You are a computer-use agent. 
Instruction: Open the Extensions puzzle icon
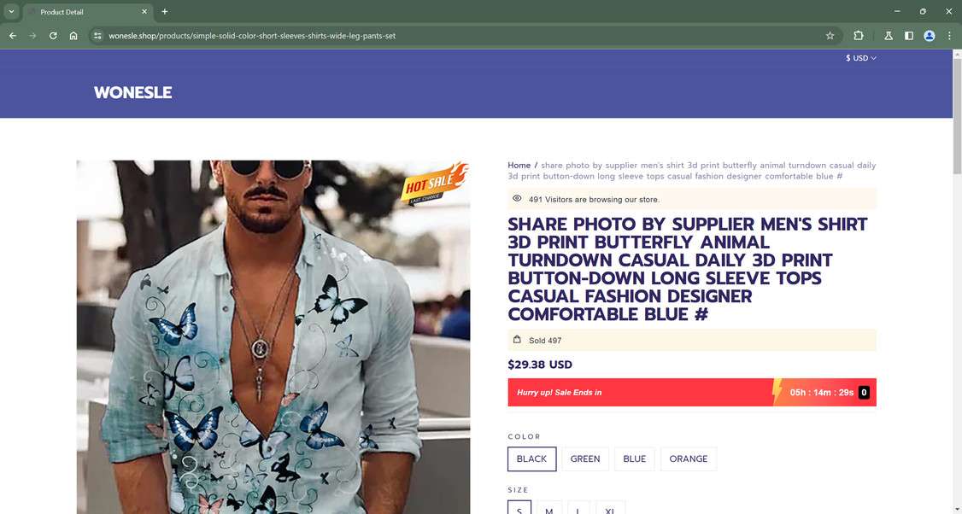tap(859, 36)
